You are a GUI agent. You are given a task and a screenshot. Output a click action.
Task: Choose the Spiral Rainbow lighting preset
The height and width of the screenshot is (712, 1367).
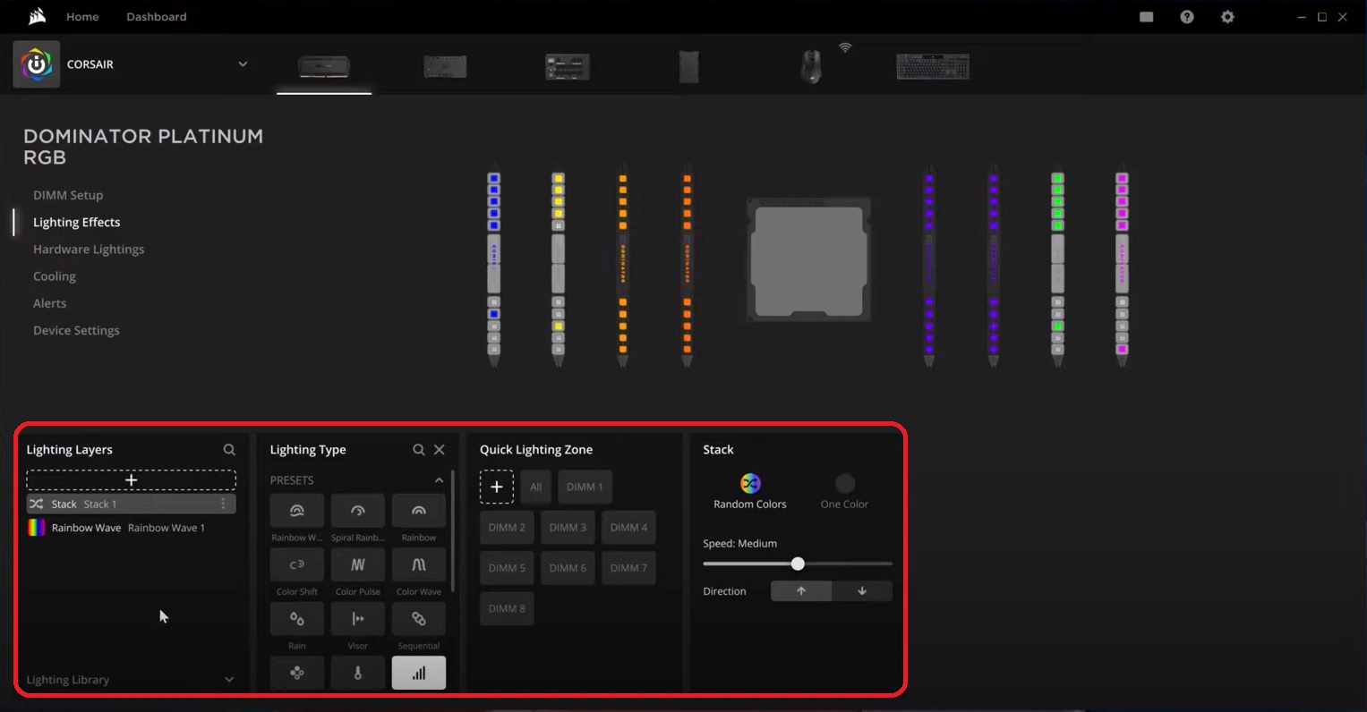click(357, 511)
